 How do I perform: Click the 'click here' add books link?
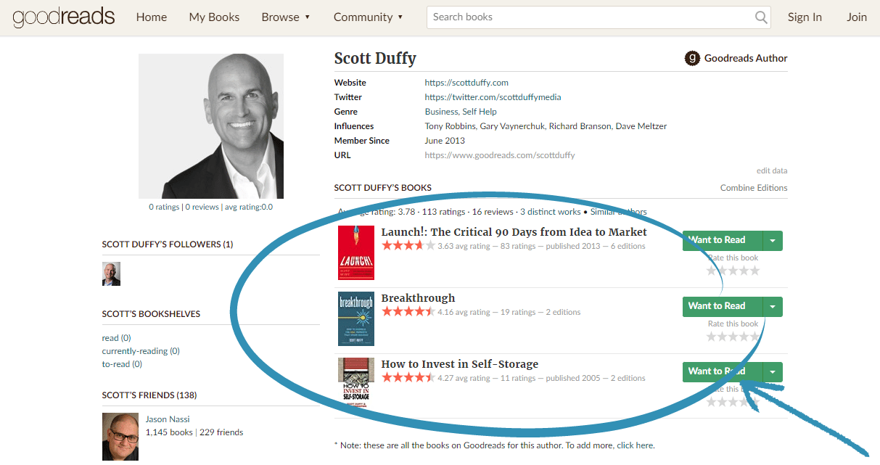(636, 445)
